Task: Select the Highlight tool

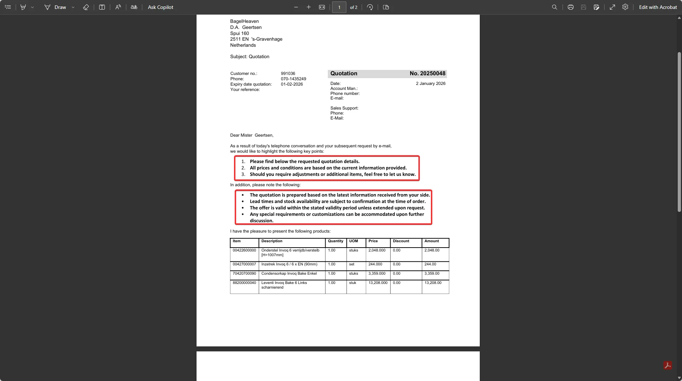Action: coord(23,7)
